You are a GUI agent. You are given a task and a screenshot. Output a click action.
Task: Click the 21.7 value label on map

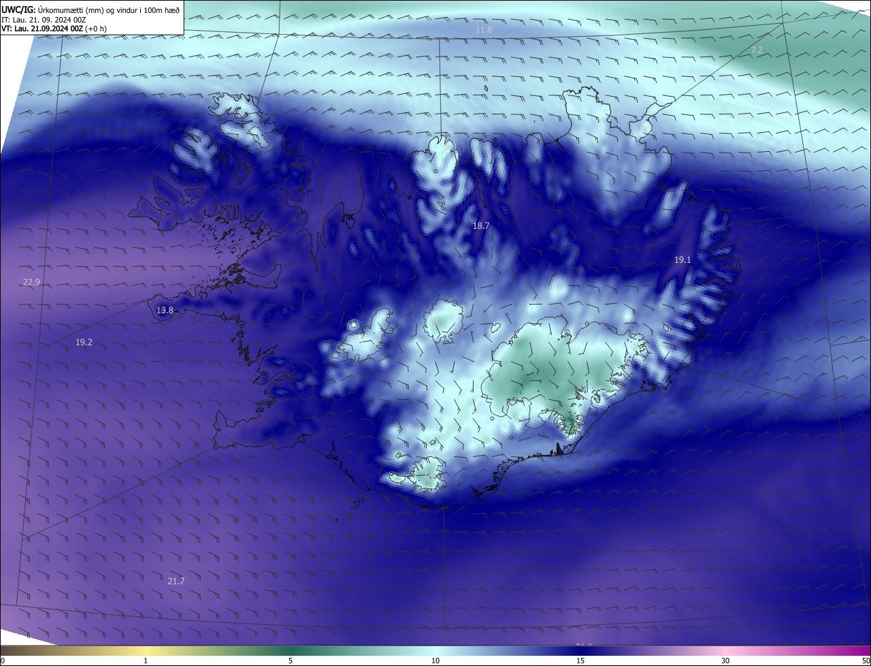click(x=176, y=582)
